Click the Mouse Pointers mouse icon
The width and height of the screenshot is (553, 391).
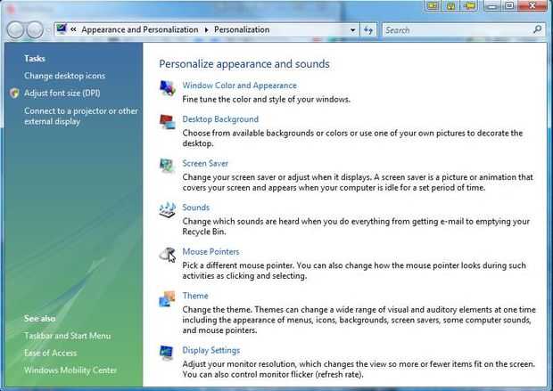167,254
